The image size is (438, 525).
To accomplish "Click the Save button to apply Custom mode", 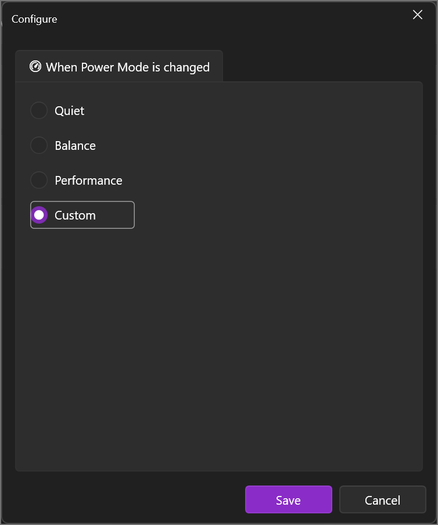I will coord(288,499).
